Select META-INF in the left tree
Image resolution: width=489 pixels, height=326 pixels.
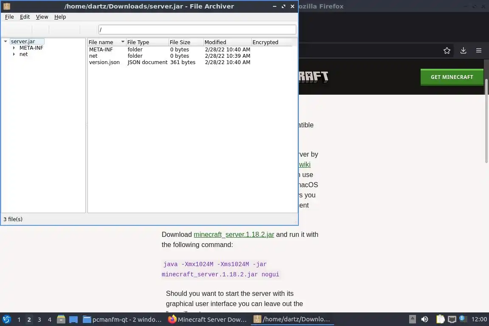tap(31, 48)
